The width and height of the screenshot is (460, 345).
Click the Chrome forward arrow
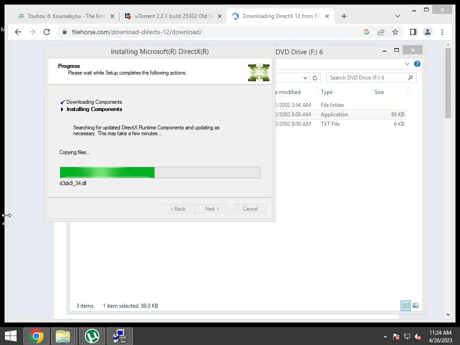coord(32,32)
